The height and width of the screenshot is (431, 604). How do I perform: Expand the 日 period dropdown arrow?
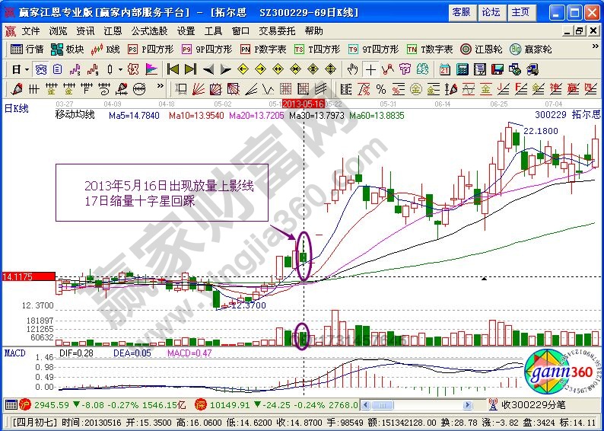pyautogui.click(x=27, y=69)
